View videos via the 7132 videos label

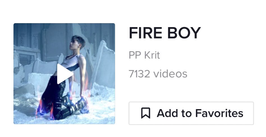click(158, 74)
